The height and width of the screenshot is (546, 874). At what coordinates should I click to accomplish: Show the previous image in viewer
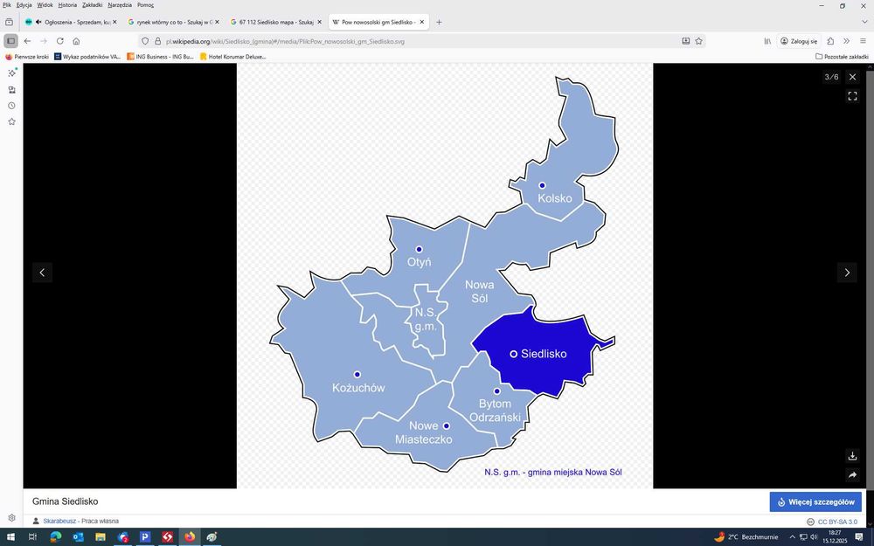coord(42,273)
